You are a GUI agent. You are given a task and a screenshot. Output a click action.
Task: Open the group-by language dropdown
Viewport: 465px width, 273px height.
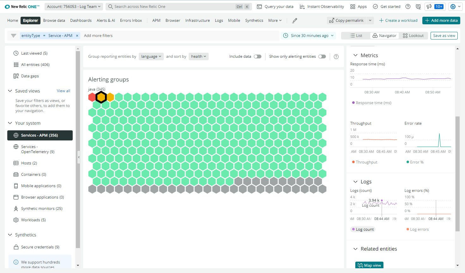coord(151,56)
